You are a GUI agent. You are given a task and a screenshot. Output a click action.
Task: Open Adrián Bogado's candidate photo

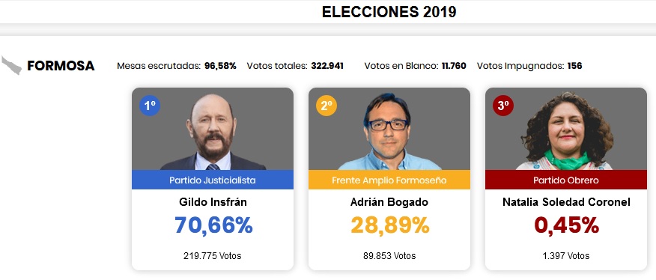pyautogui.click(x=389, y=129)
